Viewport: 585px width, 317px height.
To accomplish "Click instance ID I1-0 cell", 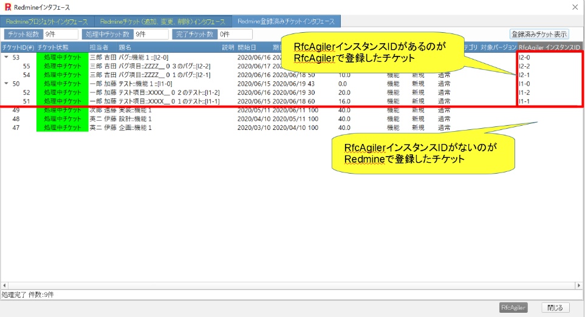I will (x=524, y=84).
